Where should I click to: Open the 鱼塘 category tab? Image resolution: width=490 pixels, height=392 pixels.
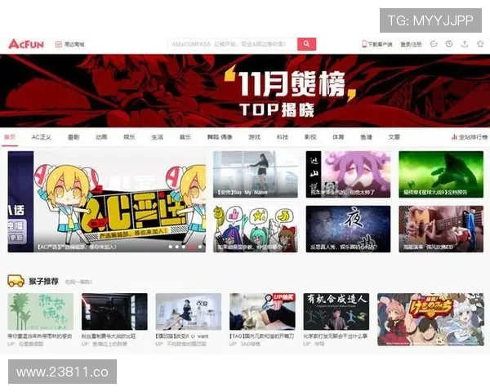(x=366, y=137)
